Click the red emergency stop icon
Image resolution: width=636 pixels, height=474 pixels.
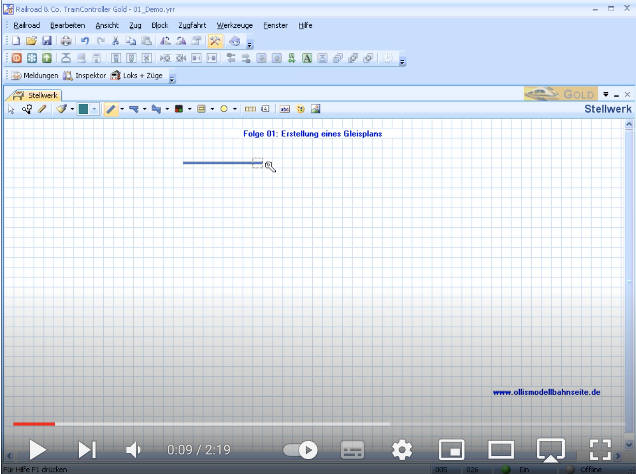[x=15, y=58]
